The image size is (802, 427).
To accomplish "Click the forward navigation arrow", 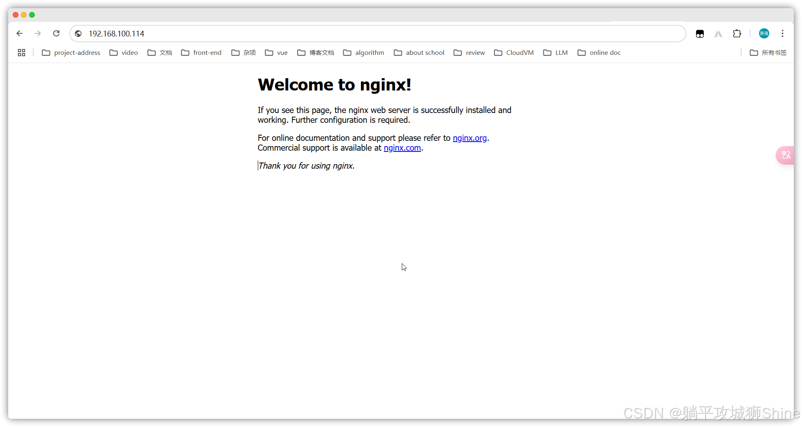I will (x=38, y=34).
